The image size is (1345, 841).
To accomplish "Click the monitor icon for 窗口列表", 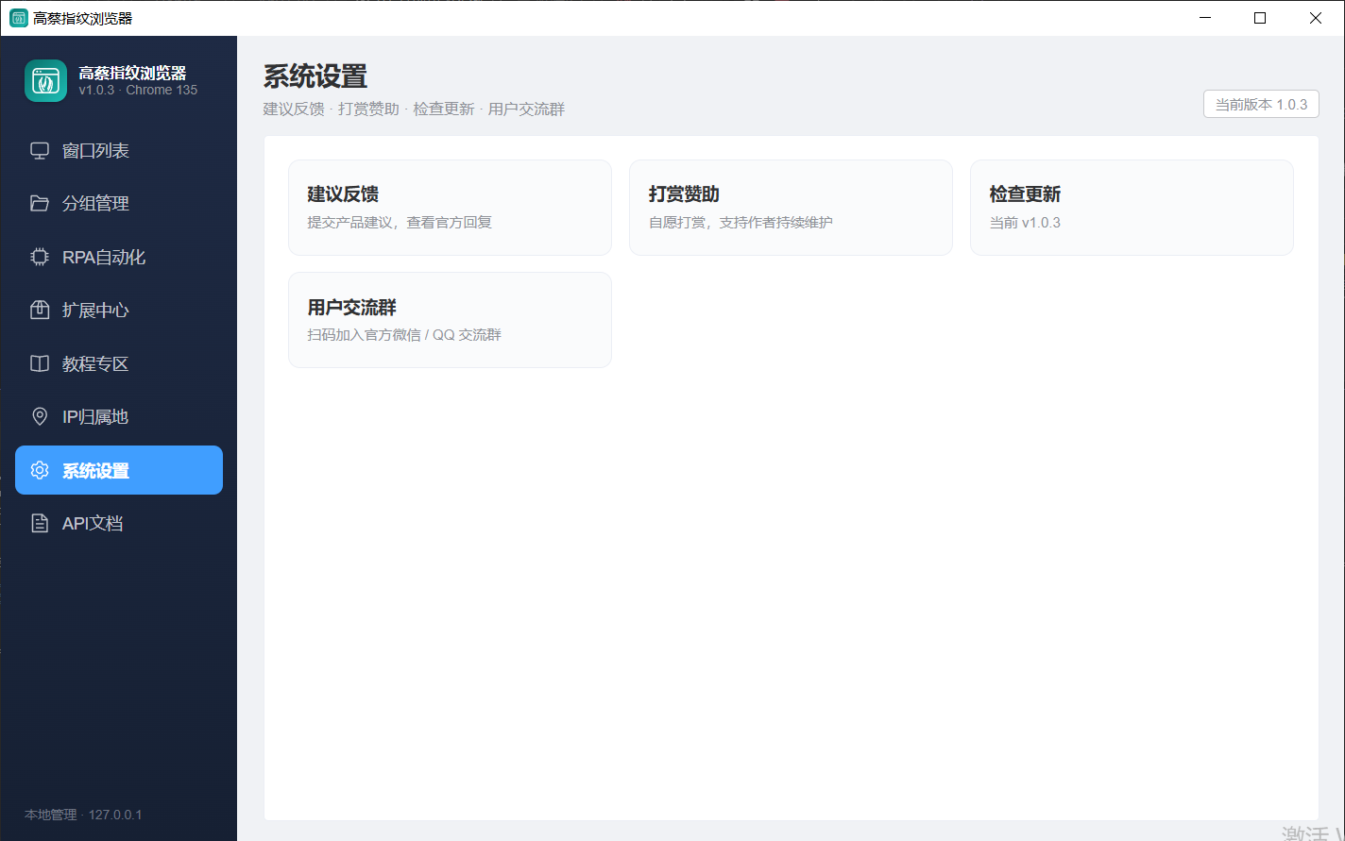I will [40, 151].
